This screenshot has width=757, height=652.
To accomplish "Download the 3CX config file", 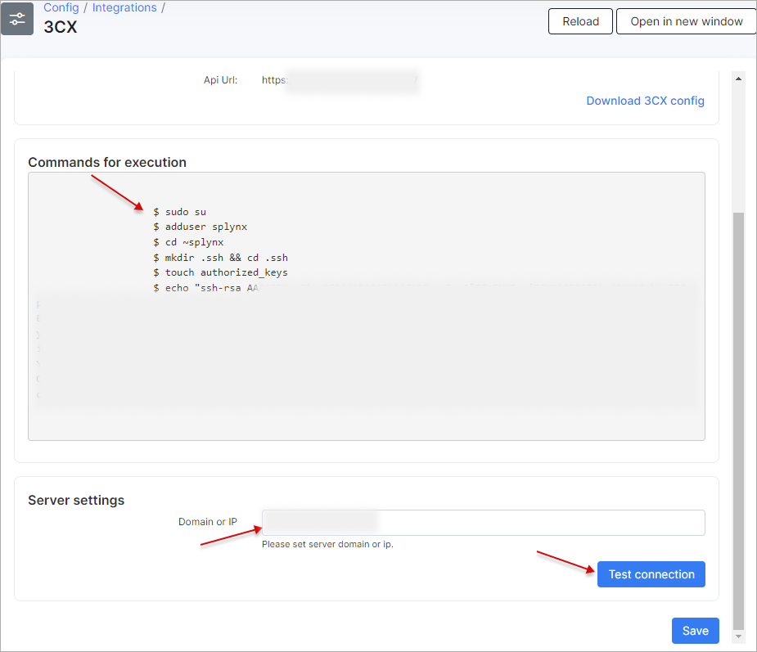I will (x=645, y=101).
